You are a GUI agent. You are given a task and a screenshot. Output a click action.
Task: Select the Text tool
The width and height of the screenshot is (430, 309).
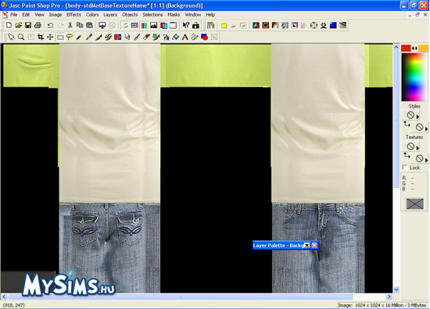pos(185,37)
